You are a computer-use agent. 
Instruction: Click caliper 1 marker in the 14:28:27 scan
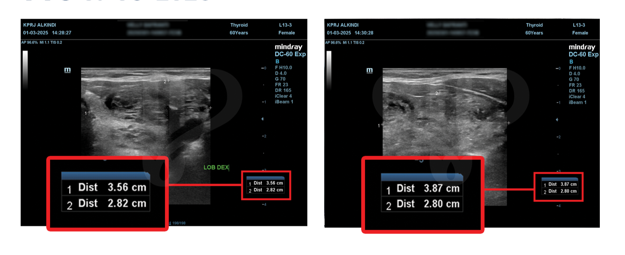click(87, 113)
